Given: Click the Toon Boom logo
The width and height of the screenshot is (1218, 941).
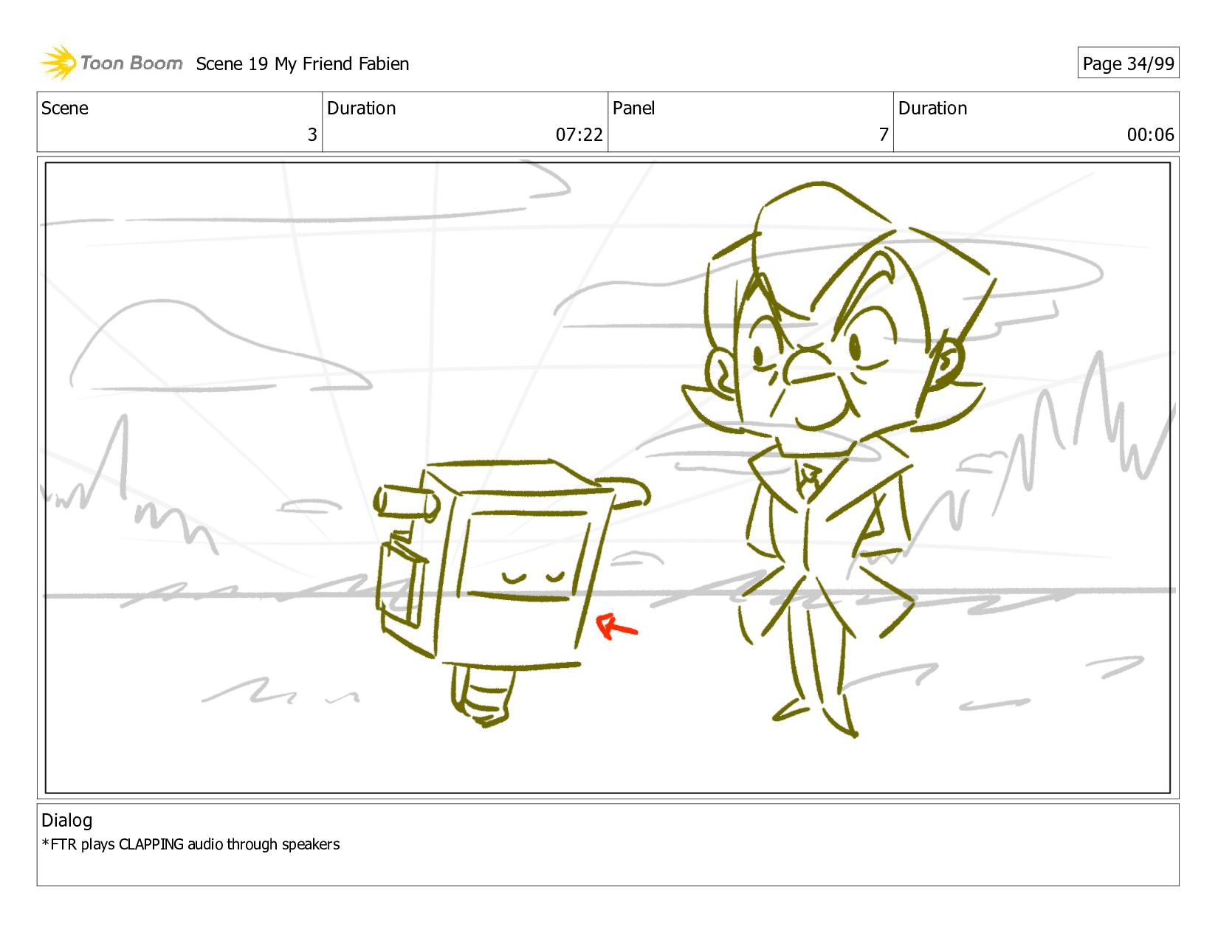Looking at the screenshot, I should (111, 63).
